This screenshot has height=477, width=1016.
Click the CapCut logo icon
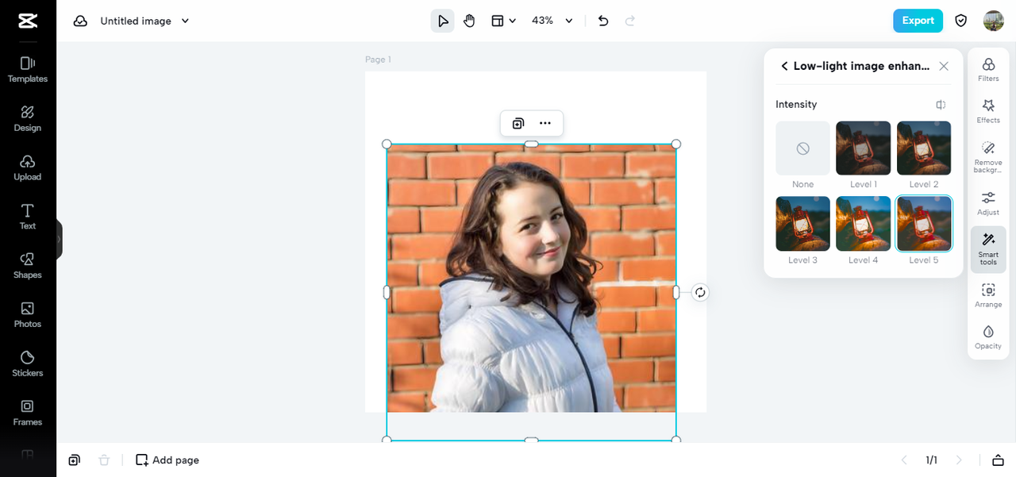click(x=28, y=21)
